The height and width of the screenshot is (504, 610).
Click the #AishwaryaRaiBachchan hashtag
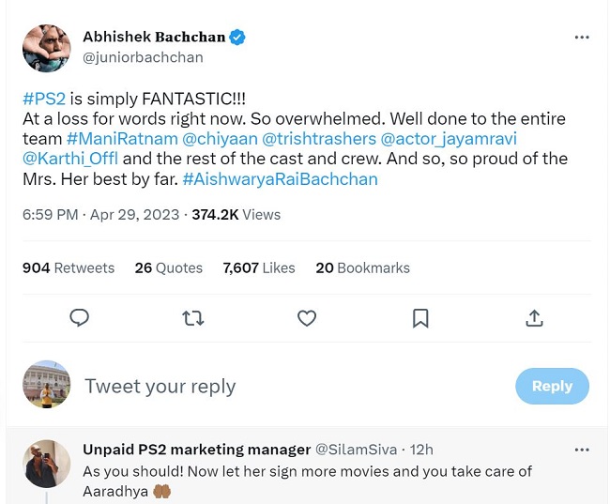click(280, 178)
